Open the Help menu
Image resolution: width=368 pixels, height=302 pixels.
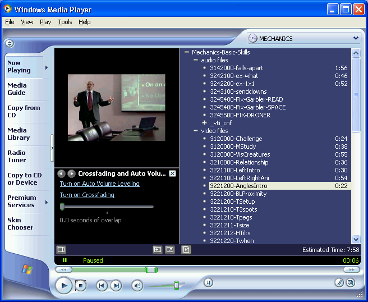(x=85, y=22)
